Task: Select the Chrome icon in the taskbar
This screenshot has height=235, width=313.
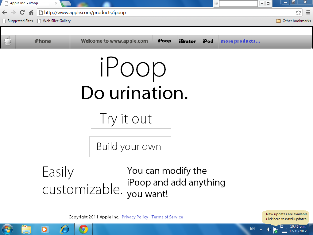Action: click(83, 229)
